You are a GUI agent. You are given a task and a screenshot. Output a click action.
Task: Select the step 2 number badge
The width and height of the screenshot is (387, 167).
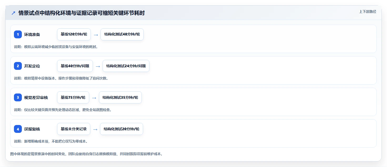(18, 66)
